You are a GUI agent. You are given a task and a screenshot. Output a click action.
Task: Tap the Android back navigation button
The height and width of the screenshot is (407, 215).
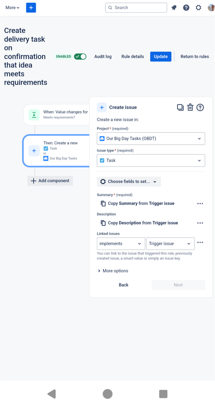click(52, 394)
